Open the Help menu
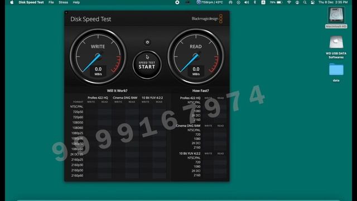The image size is (357, 201). coord(76,2)
